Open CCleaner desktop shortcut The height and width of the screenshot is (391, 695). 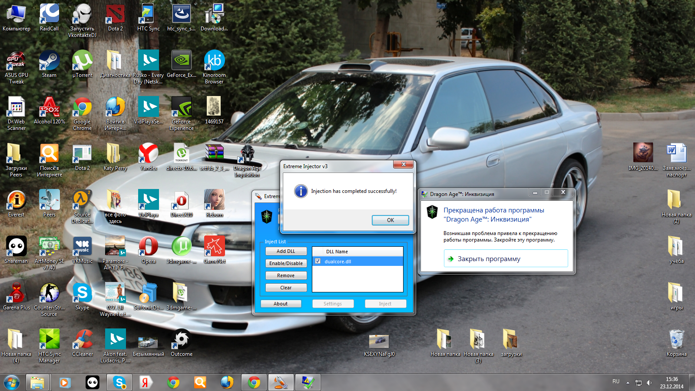click(83, 343)
